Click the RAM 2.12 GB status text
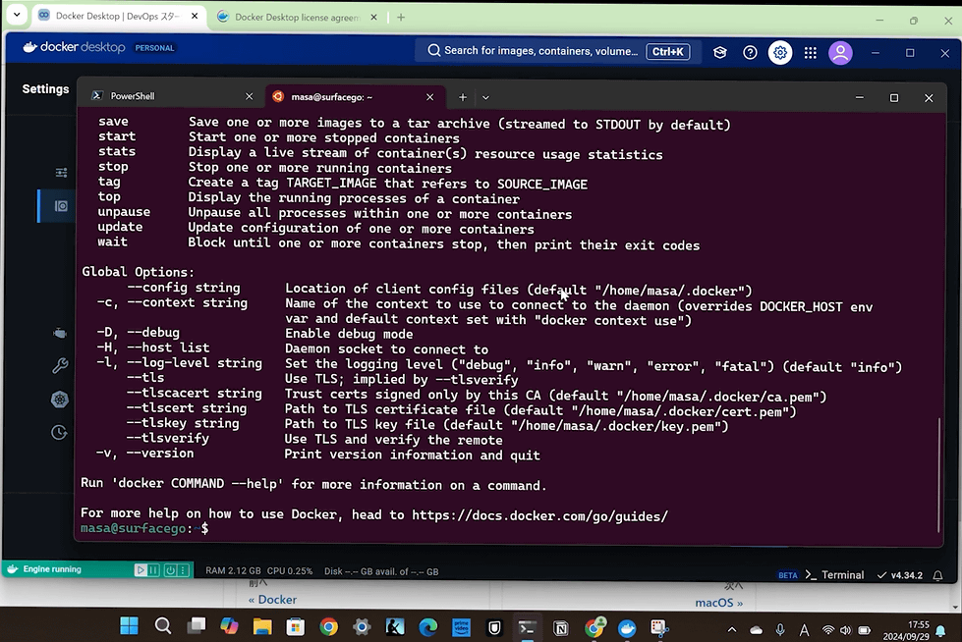Screen dimensions: 962x642 click(233, 571)
